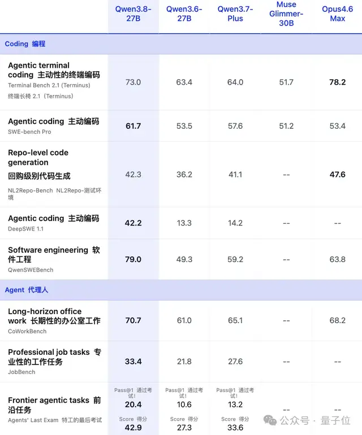Screen dimensions: 362x435
Task: Click the bold 70.7 CoWorkBench score
Action: [133, 320]
